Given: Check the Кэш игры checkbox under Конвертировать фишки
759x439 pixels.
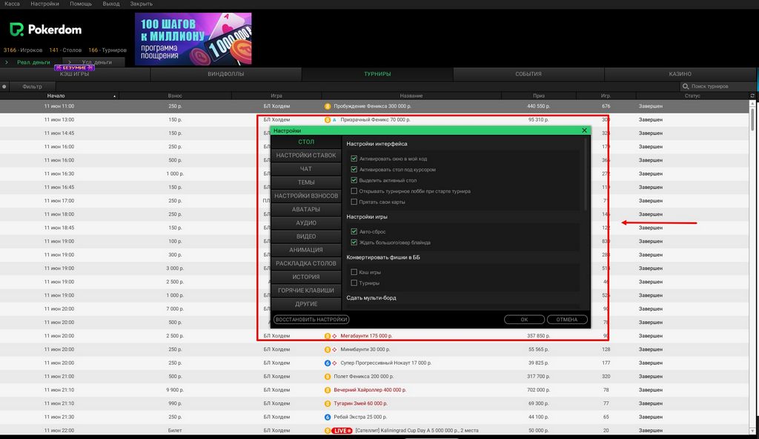Looking at the screenshot, I should click(x=354, y=271).
